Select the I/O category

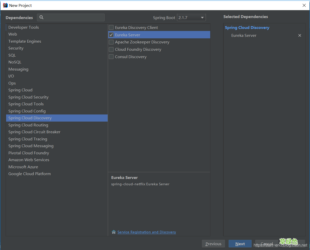57,76
